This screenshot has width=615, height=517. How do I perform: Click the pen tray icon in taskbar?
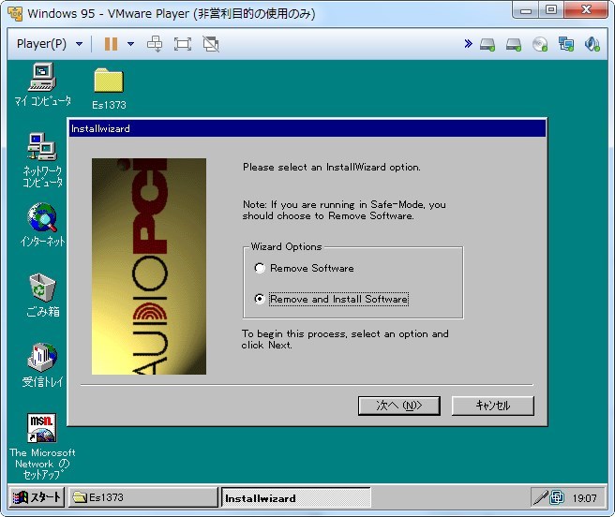pos(541,497)
